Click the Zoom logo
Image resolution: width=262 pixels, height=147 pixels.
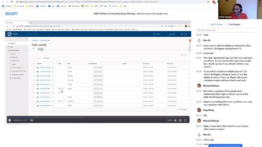pos(11,13)
